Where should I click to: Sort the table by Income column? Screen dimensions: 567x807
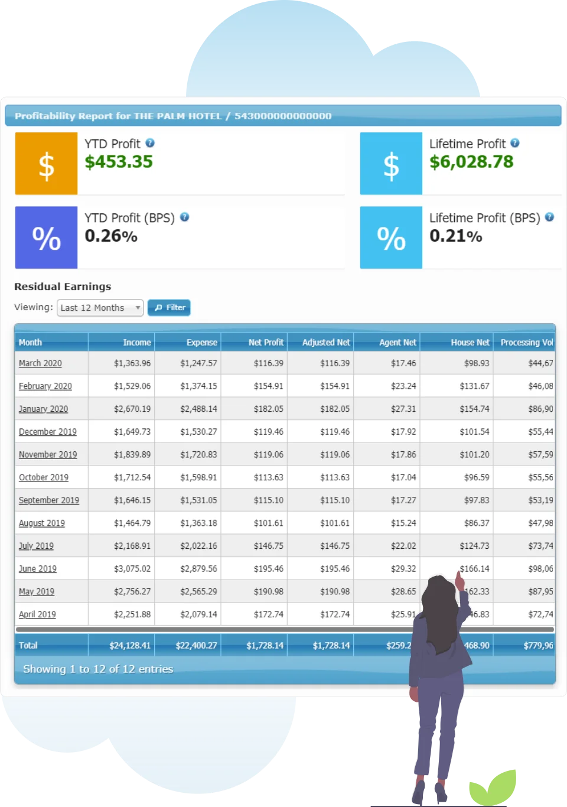[x=136, y=342]
